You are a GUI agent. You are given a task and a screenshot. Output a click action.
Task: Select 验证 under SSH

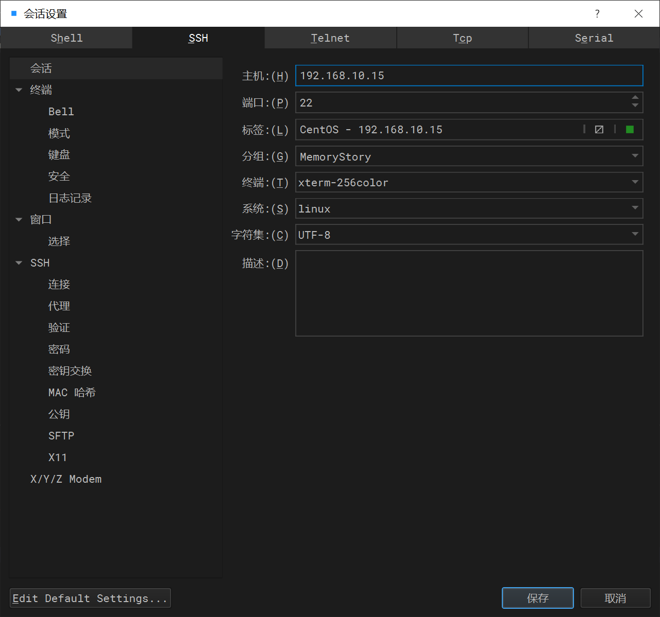[x=59, y=328]
